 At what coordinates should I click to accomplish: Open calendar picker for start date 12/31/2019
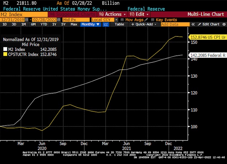[x=27, y=20]
